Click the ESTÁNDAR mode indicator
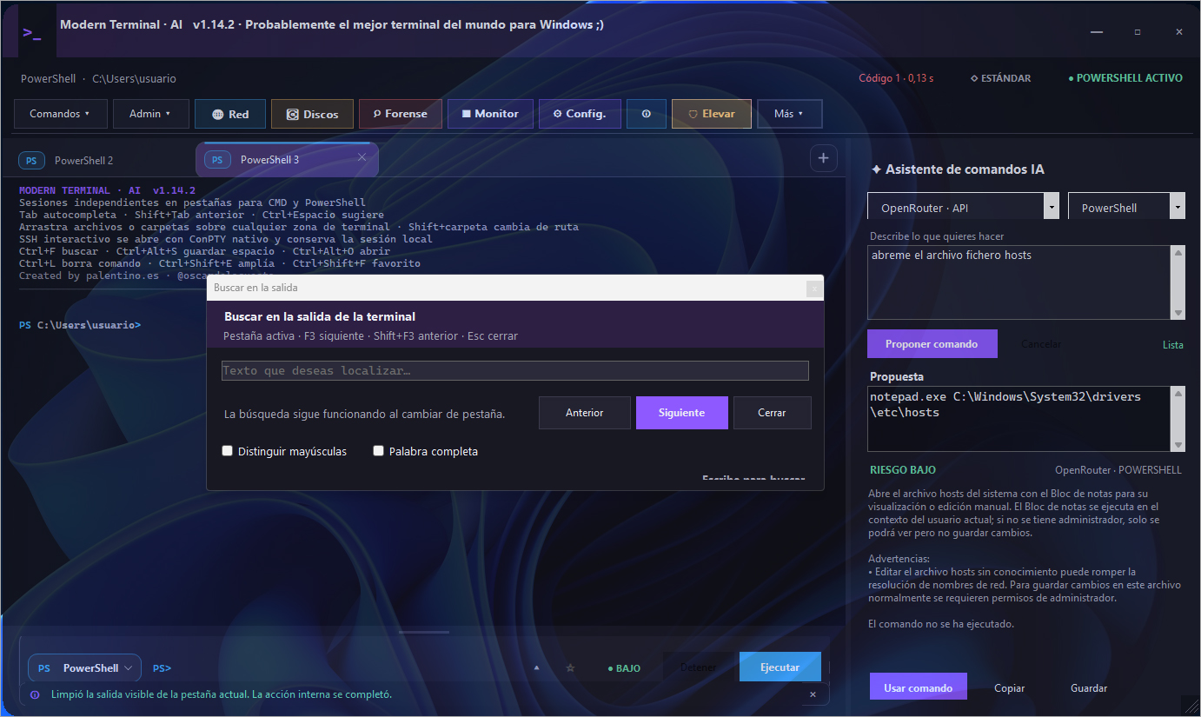This screenshot has width=1201, height=717. click(1000, 78)
